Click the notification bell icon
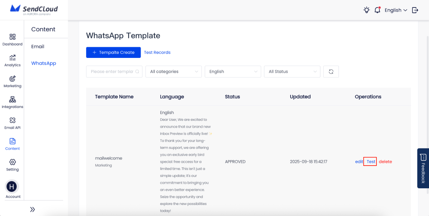429x216 pixels. (377, 10)
